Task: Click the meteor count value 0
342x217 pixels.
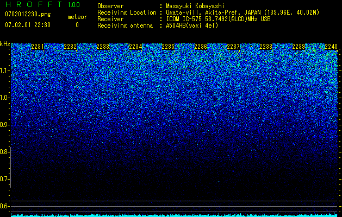Action: tap(77, 25)
